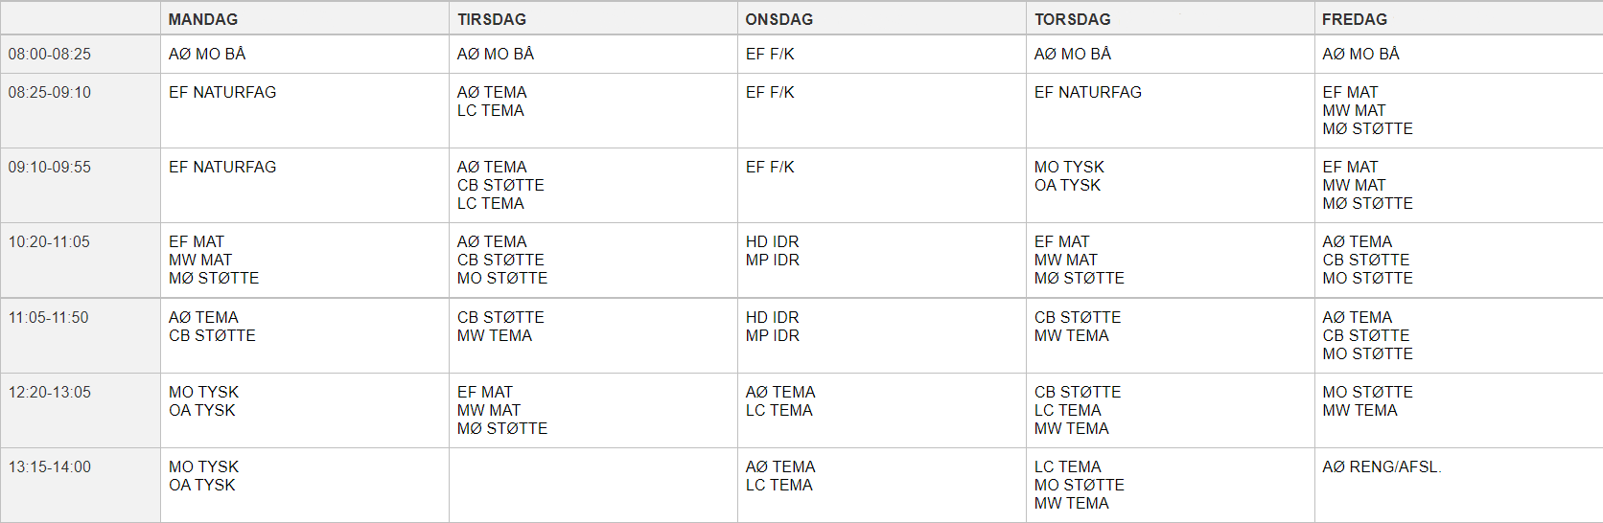The width and height of the screenshot is (1603, 523).
Task: Click EF F/K in Wednesday 08:00 cell
Action: 770,55
